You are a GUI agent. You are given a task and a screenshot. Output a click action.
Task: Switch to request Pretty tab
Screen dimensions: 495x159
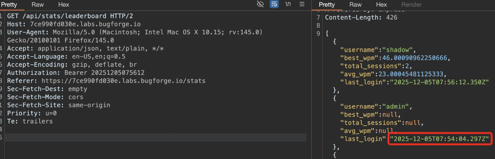click(x=9, y=5)
